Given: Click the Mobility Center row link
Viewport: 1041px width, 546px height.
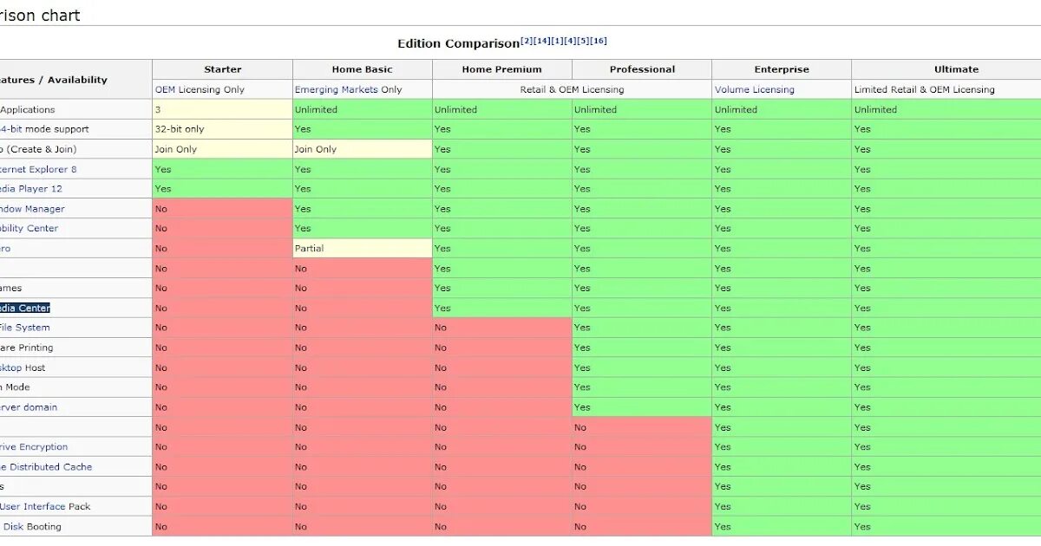Looking at the screenshot, I should click(x=29, y=229).
